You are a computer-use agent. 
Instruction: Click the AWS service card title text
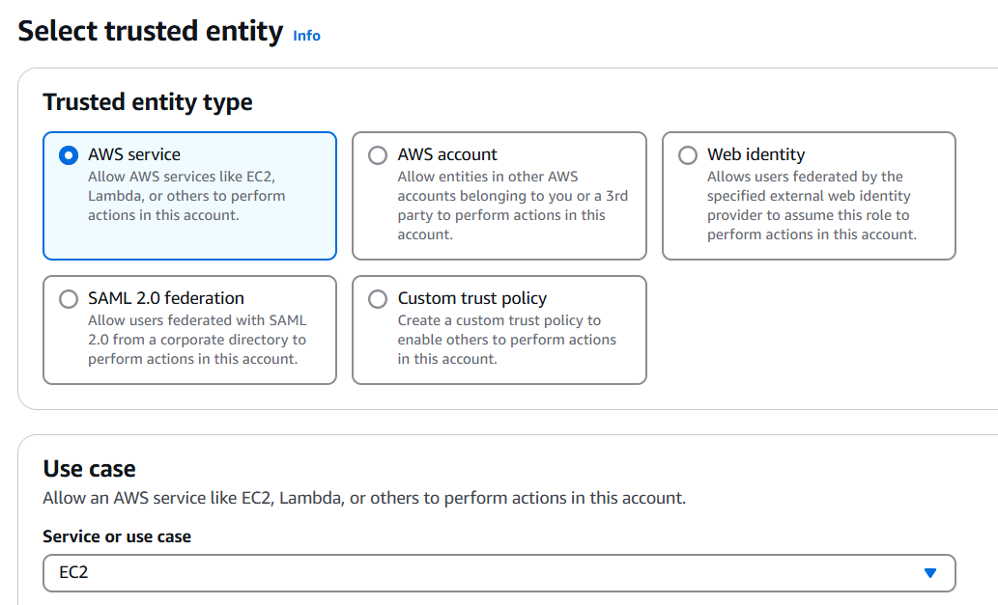[x=134, y=154]
